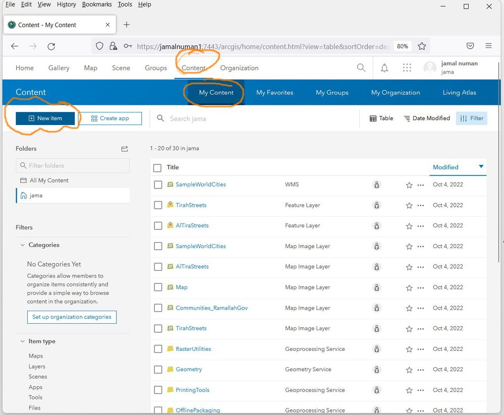This screenshot has height=415, width=504.
Task: Check the Geometry row checkbox
Action: click(158, 370)
